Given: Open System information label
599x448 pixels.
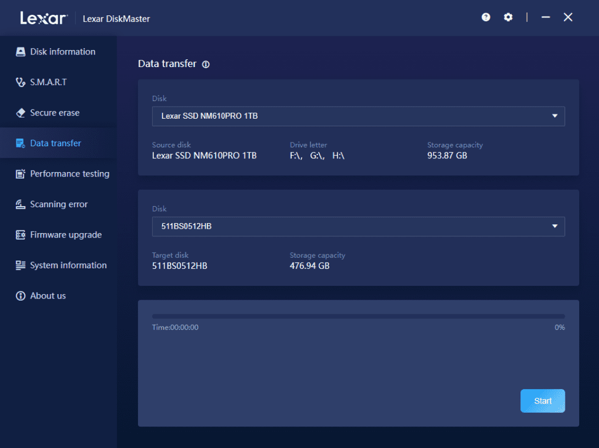Looking at the screenshot, I should coord(68,266).
